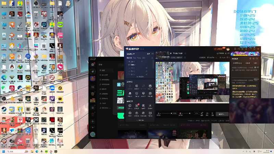This screenshot has width=274, height=154.
Task: Open the tool icon with red notification badge
Action: (x=137, y=105)
